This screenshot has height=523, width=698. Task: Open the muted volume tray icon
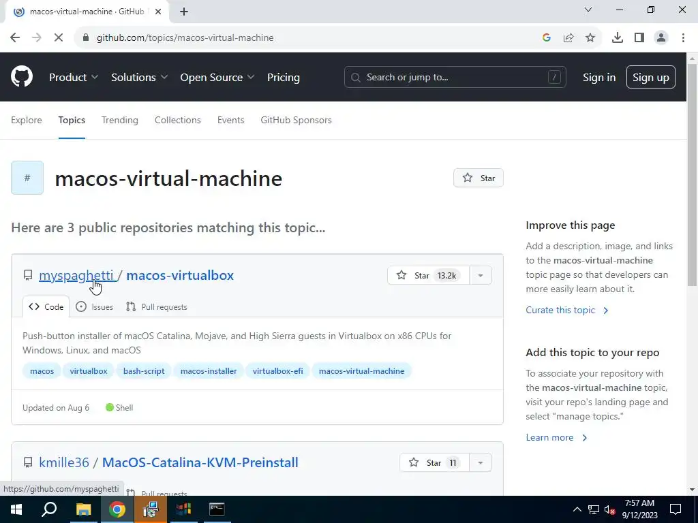tap(610, 509)
